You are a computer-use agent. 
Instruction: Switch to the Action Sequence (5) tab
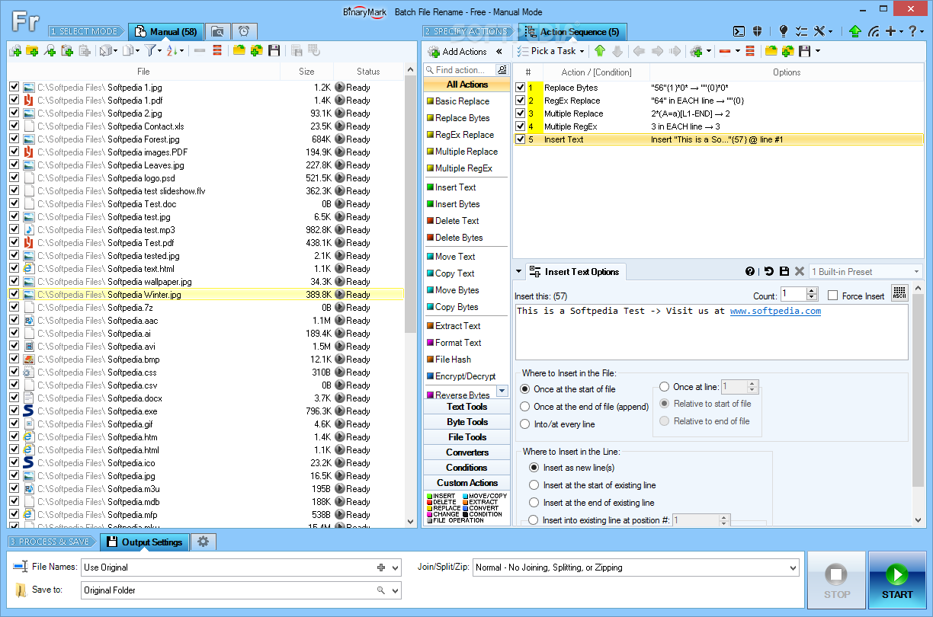(573, 31)
